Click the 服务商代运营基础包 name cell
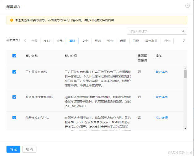The image size is (194, 156). coord(39,97)
